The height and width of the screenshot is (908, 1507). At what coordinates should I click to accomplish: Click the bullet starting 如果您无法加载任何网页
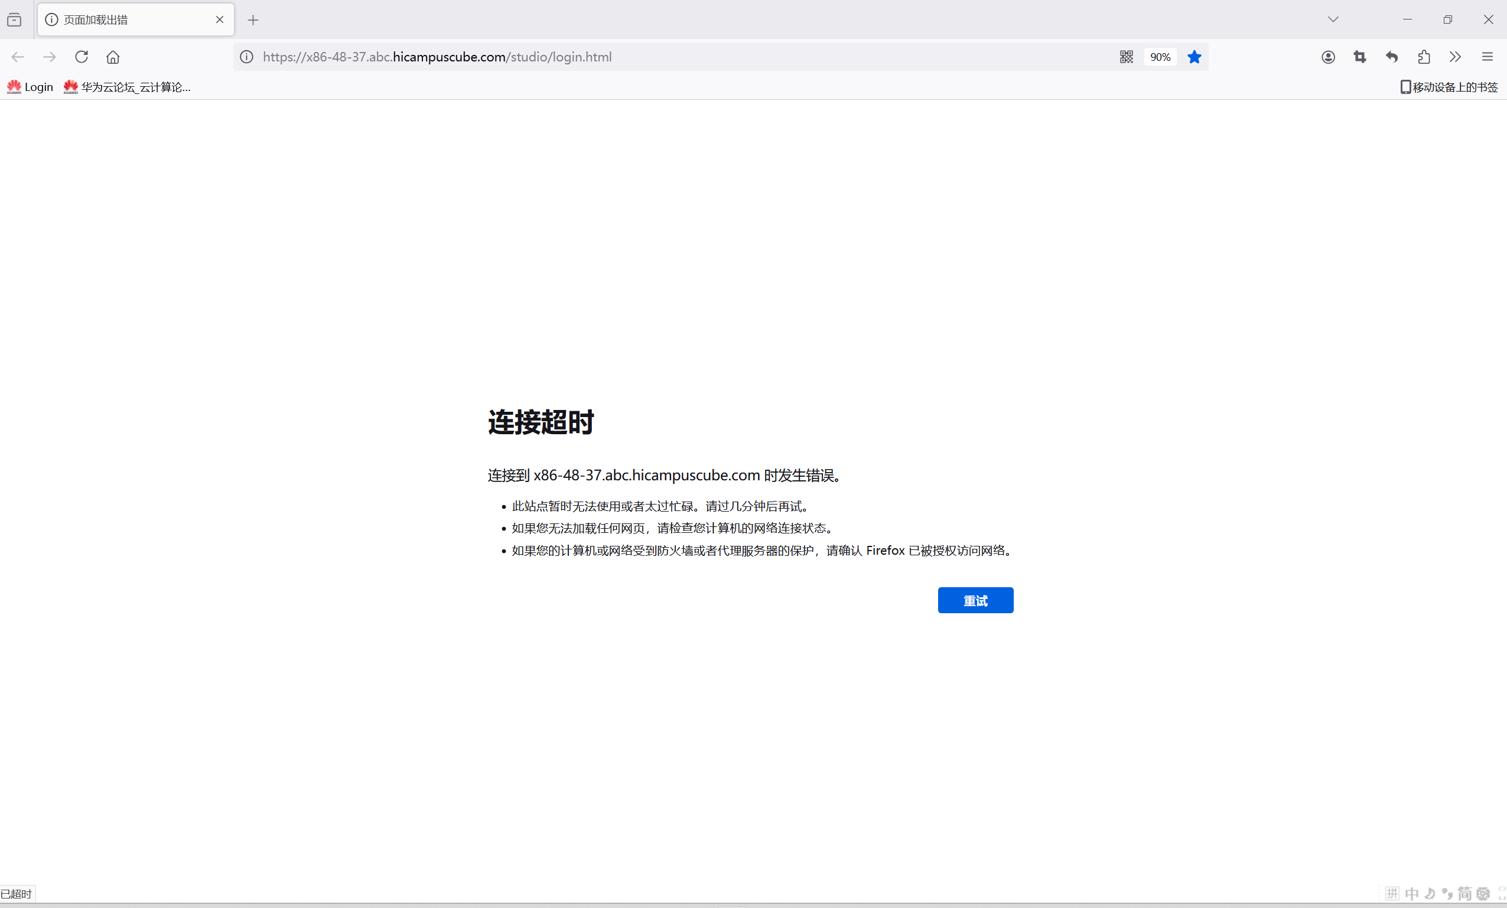673,528
